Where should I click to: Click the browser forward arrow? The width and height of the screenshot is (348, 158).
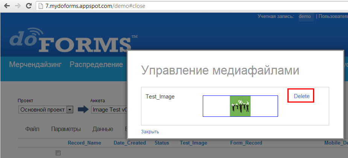(x=17, y=6)
